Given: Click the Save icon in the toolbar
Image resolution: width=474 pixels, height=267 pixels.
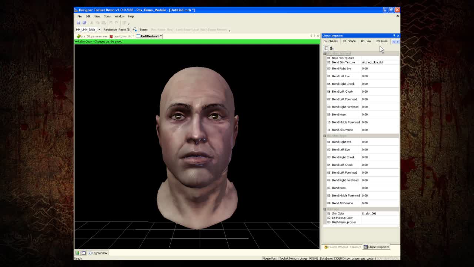Looking at the screenshot, I should coord(79,23).
